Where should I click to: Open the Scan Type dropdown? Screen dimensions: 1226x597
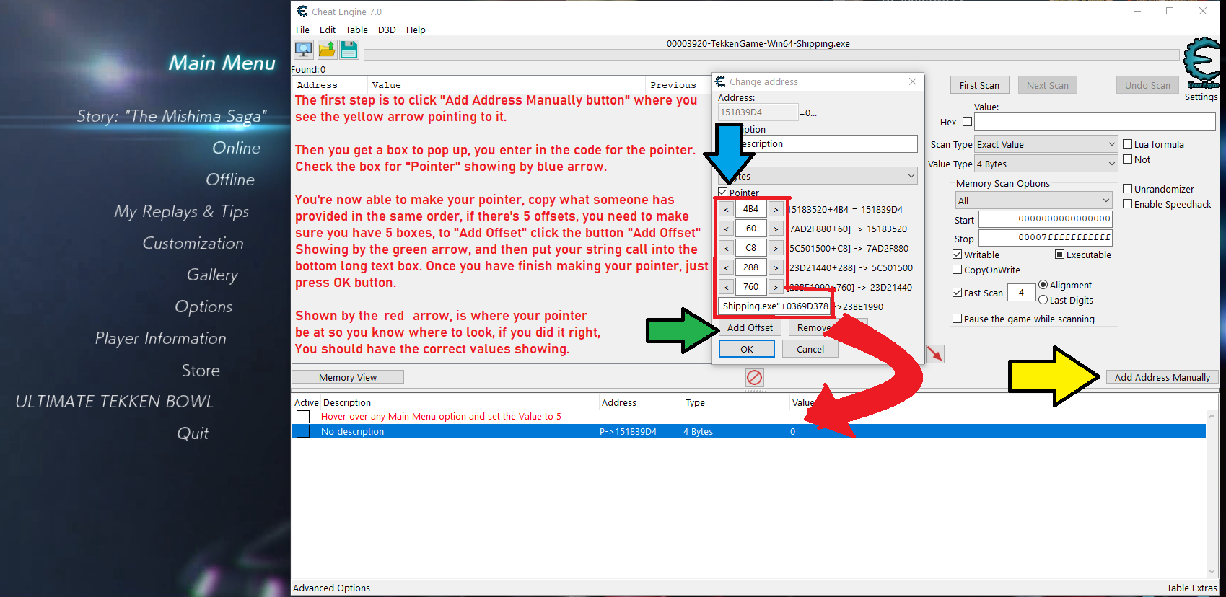(1046, 144)
